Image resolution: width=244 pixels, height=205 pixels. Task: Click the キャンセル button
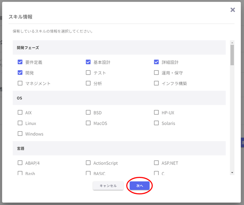pyautogui.click(x=108, y=186)
